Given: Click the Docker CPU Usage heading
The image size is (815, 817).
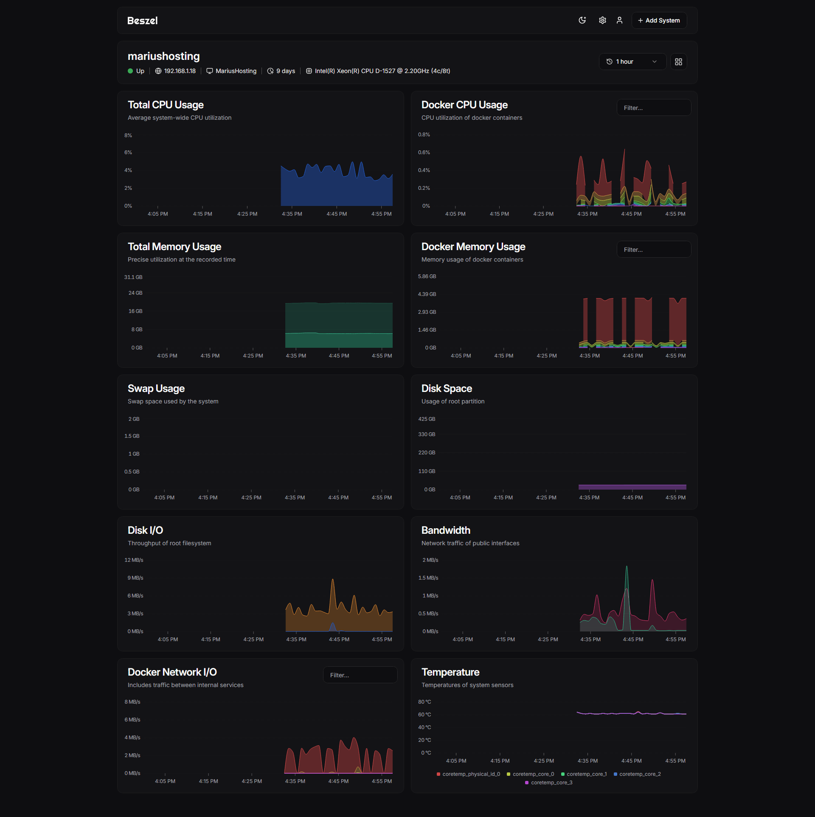Looking at the screenshot, I should point(464,105).
